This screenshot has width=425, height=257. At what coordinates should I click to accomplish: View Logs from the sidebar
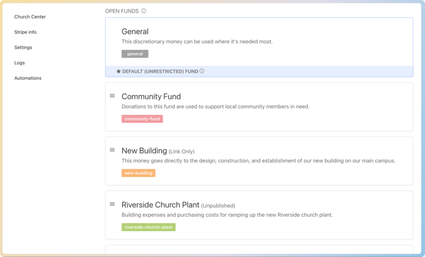tap(20, 63)
